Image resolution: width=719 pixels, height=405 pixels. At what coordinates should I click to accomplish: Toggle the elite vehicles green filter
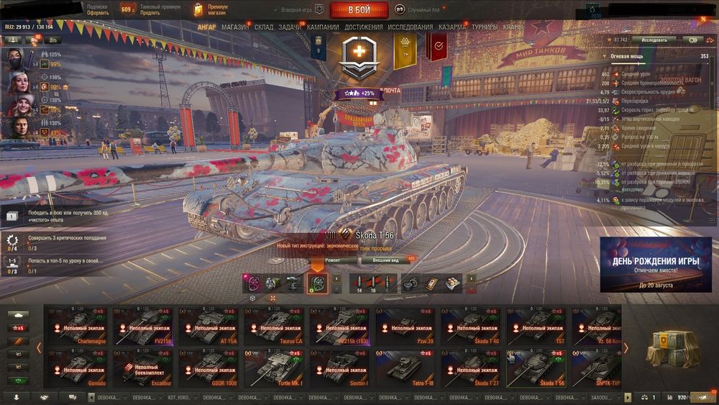click(19, 381)
